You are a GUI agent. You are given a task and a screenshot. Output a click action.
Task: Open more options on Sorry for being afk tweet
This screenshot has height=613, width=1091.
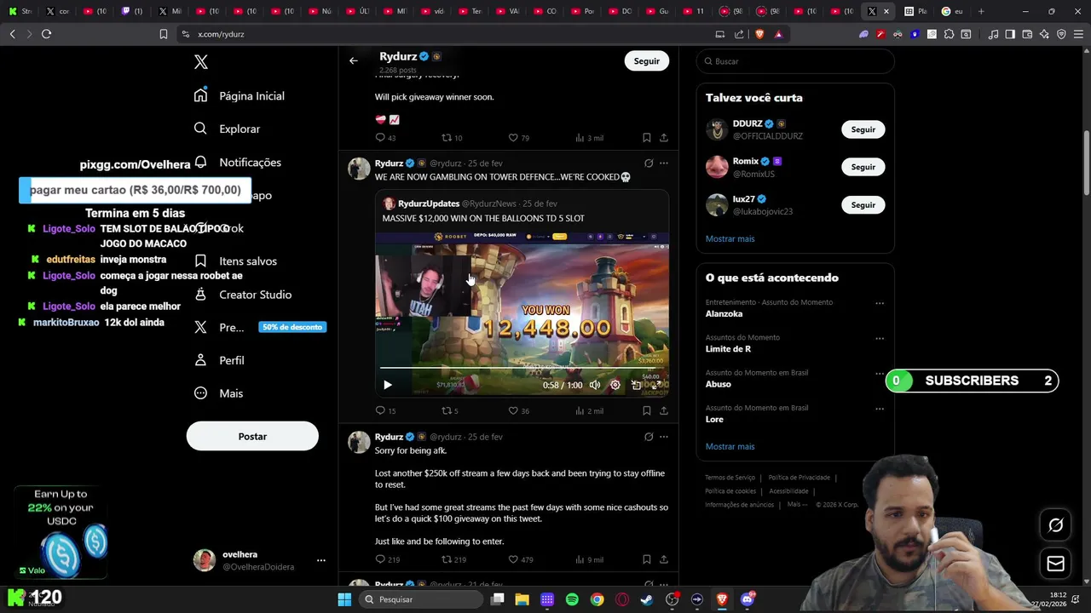coord(664,437)
